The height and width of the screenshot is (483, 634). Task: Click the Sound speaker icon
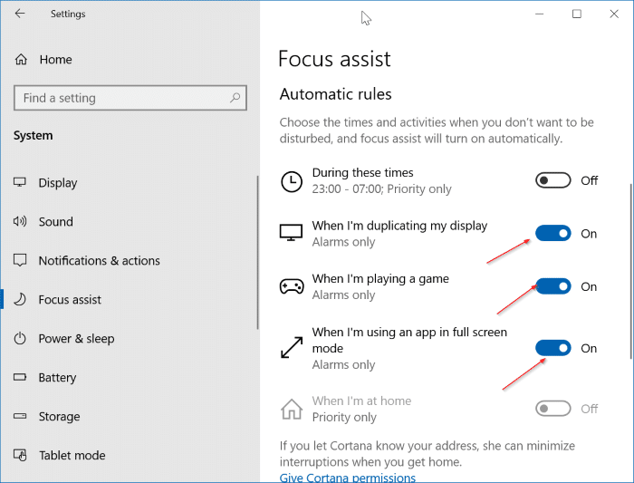(x=20, y=221)
